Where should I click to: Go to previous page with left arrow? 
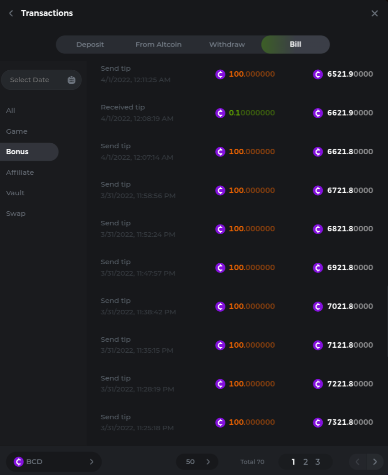[357, 462]
